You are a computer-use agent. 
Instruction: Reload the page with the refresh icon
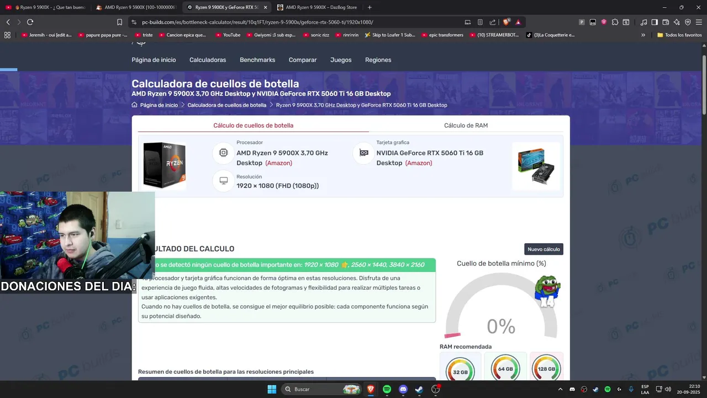[30, 22]
